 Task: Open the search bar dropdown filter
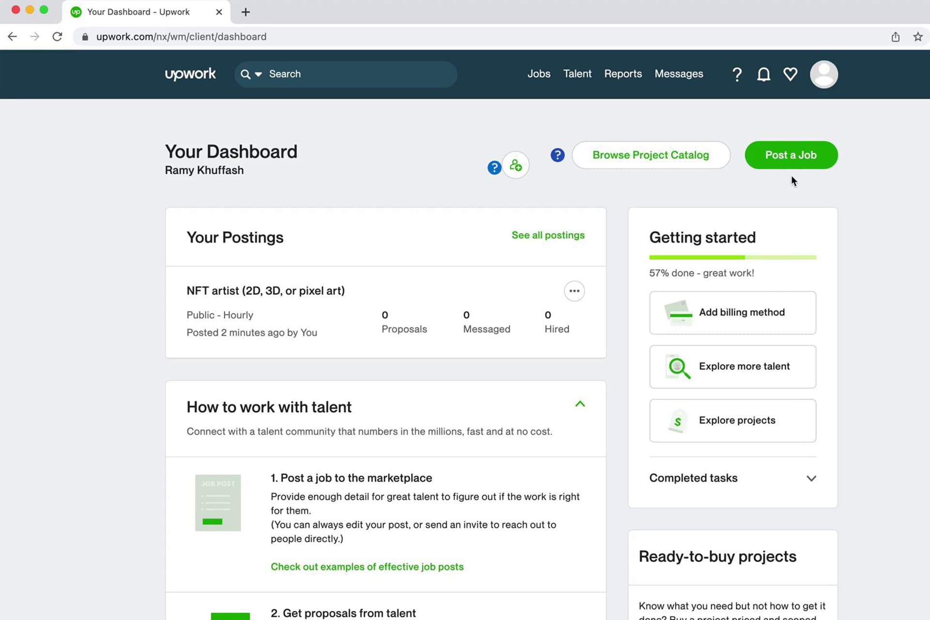(258, 74)
